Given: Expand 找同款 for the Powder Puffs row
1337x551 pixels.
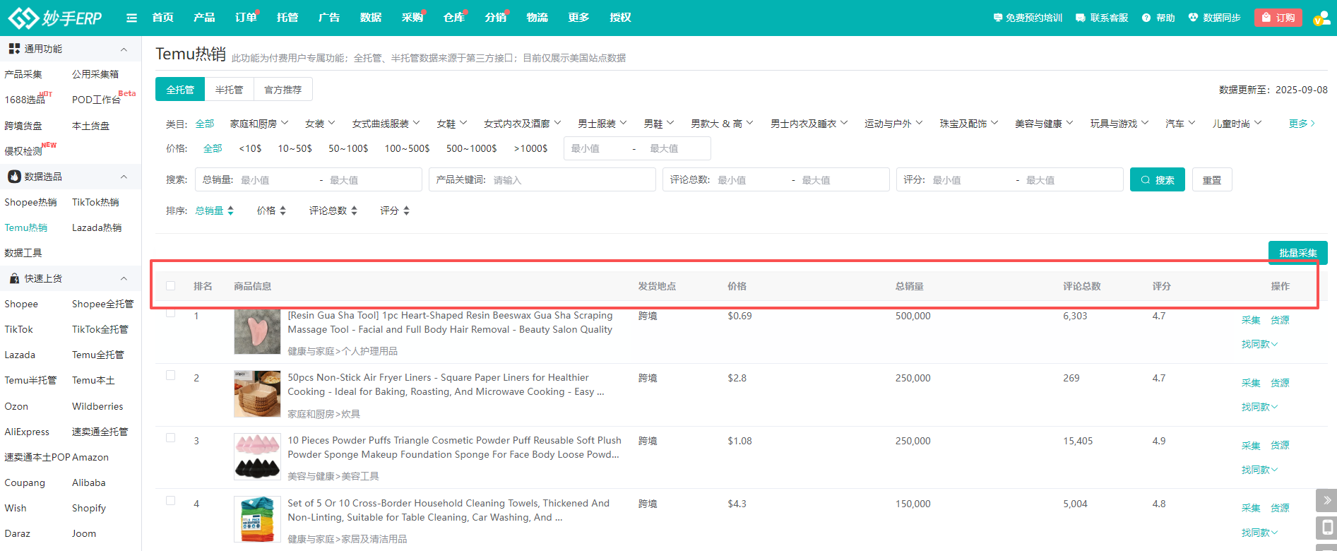Looking at the screenshot, I should point(1260,470).
